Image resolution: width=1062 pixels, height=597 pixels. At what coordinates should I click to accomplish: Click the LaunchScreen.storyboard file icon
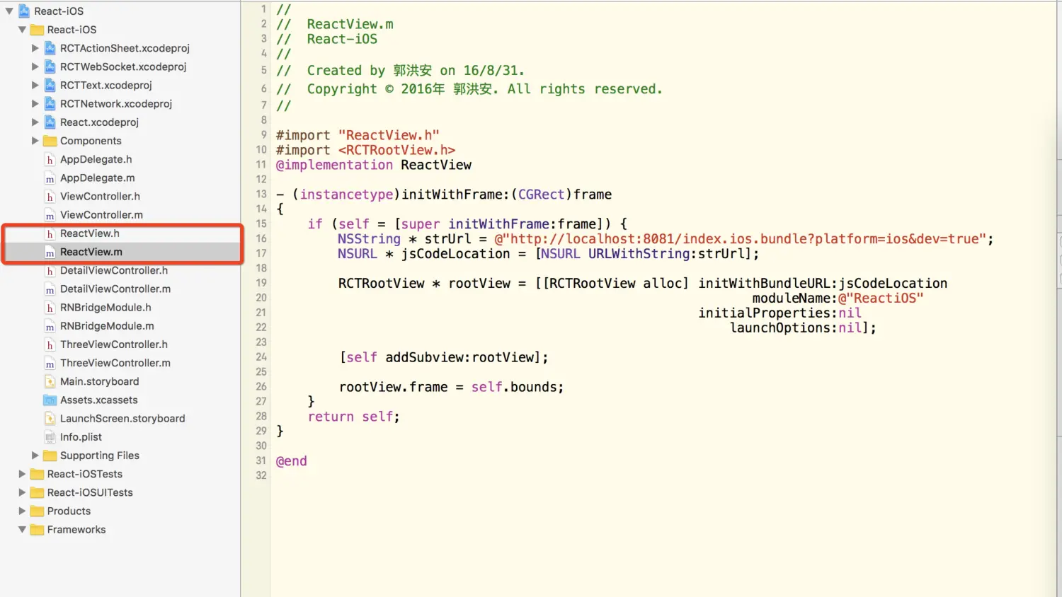tap(50, 419)
